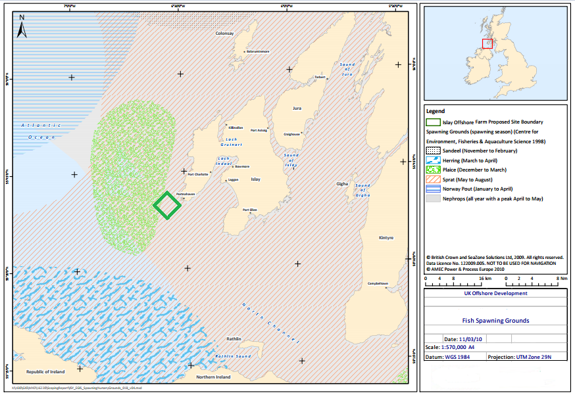The height and width of the screenshot is (395, 575).
Task: Click the north arrow compass symbol
Action: point(20,28)
